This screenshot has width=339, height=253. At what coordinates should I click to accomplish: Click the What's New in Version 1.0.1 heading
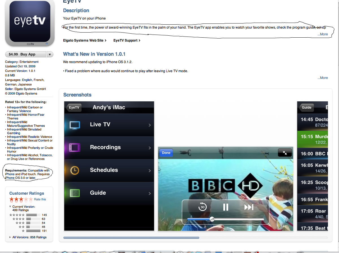(94, 54)
